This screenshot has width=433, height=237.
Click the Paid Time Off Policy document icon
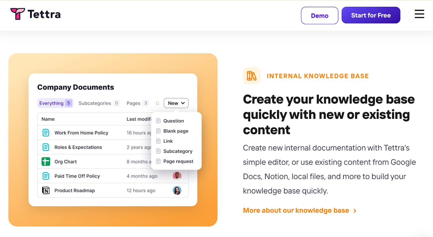click(x=46, y=176)
